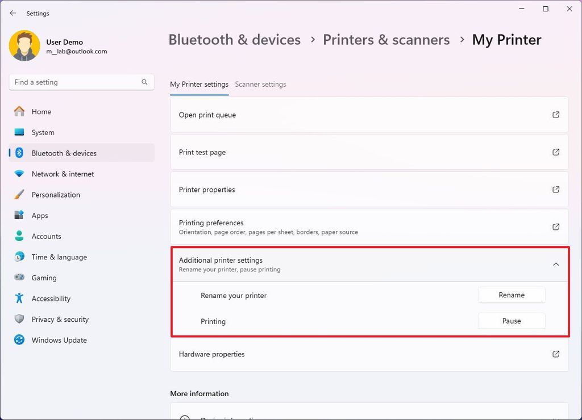Select the Accounts icon in sidebar

click(x=19, y=236)
